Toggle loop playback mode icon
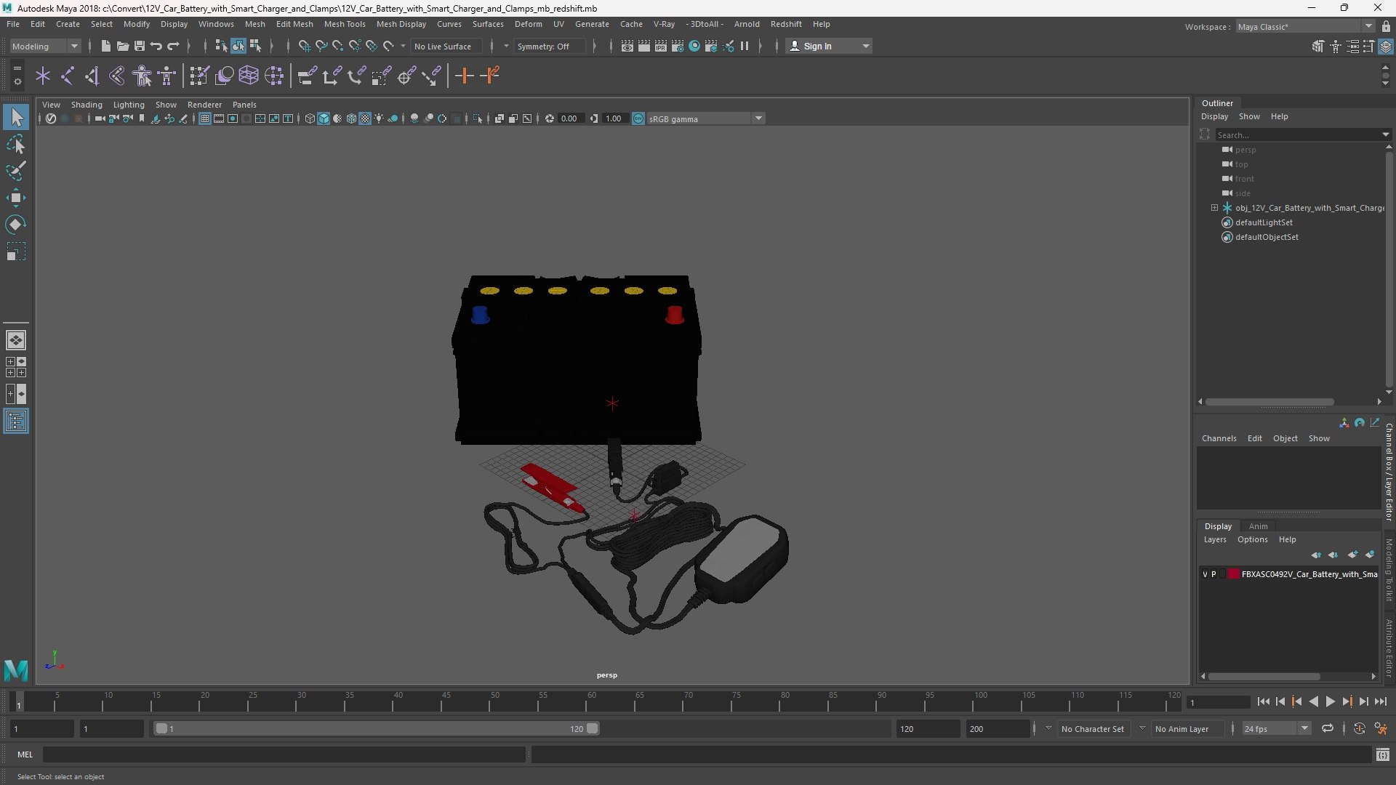This screenshot has width=1396, height=785. 1328,728
